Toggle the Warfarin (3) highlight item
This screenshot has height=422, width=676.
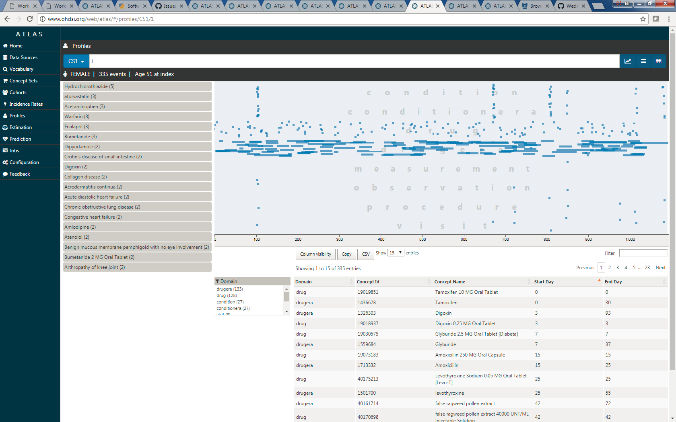click(137, 117)
